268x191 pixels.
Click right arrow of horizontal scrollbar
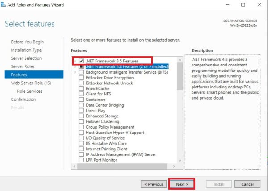click(x=174, y=166)
